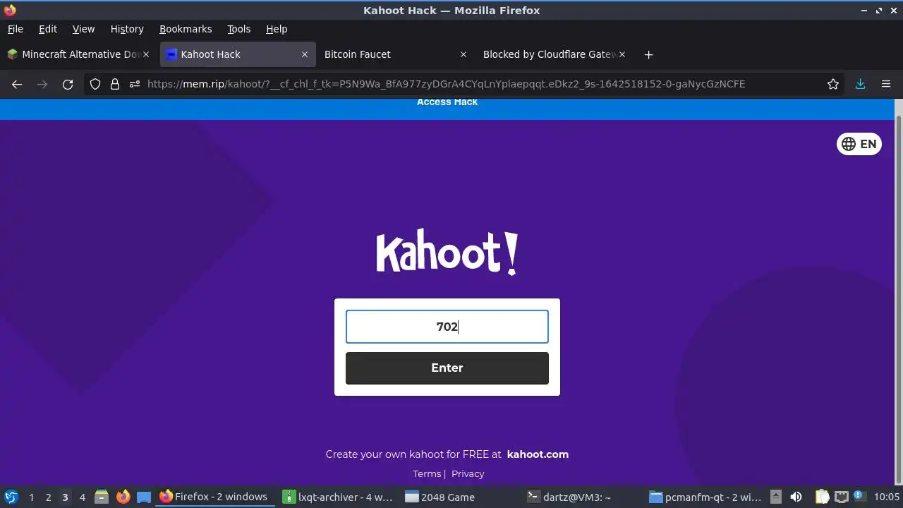Click the black Enter button

(x=447, y=368)
